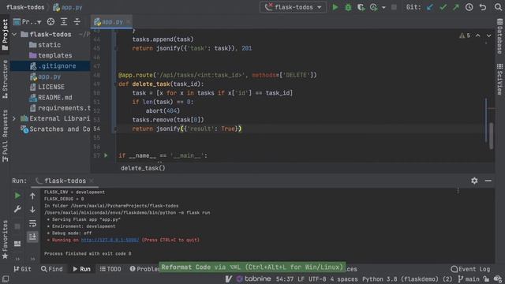Expand all in Project panel
The height and width of the screenshot is (284, 505).
click(64, 22)
